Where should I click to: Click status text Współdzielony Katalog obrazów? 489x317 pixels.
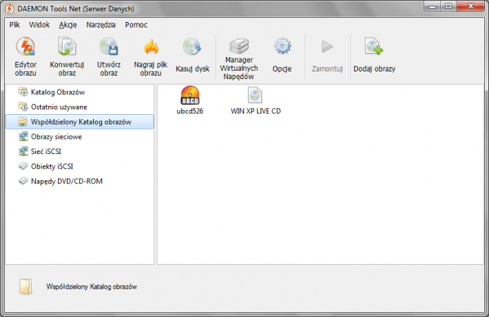pyautogui.click(x=92, y=287)
